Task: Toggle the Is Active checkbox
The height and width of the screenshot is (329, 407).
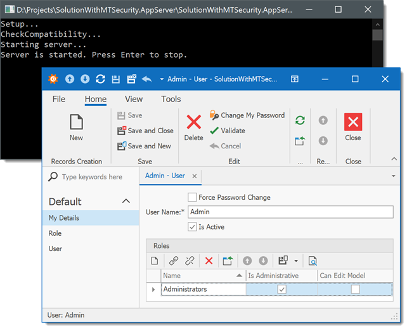Action: pyautogui.click(x=192, y=227)
